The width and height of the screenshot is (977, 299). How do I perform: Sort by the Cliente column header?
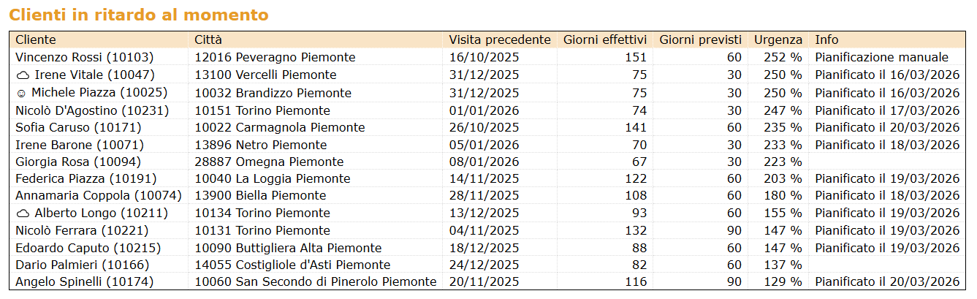coord(36,40)
